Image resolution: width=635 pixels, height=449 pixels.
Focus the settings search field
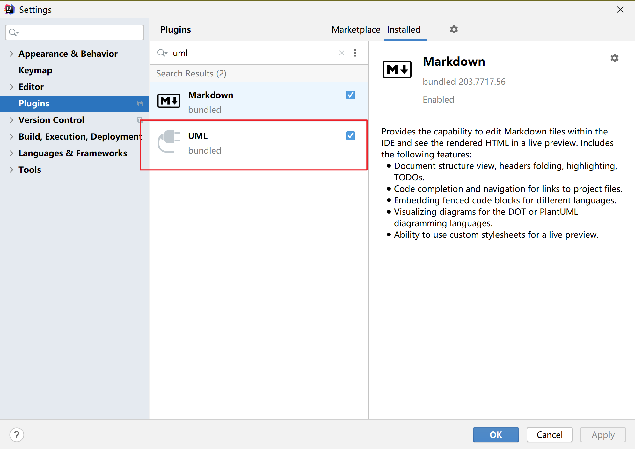pyautogui.click(x=80, y=33)
